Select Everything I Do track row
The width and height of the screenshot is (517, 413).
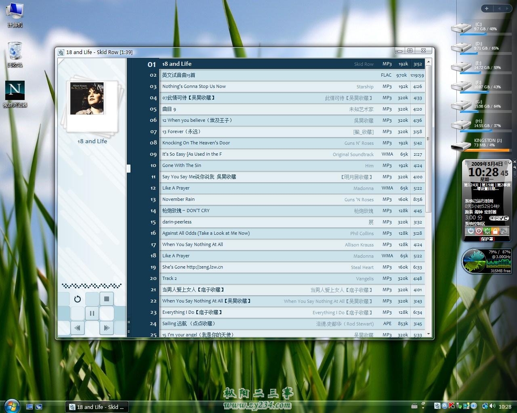pyautogui.click(x=292, y=312)
